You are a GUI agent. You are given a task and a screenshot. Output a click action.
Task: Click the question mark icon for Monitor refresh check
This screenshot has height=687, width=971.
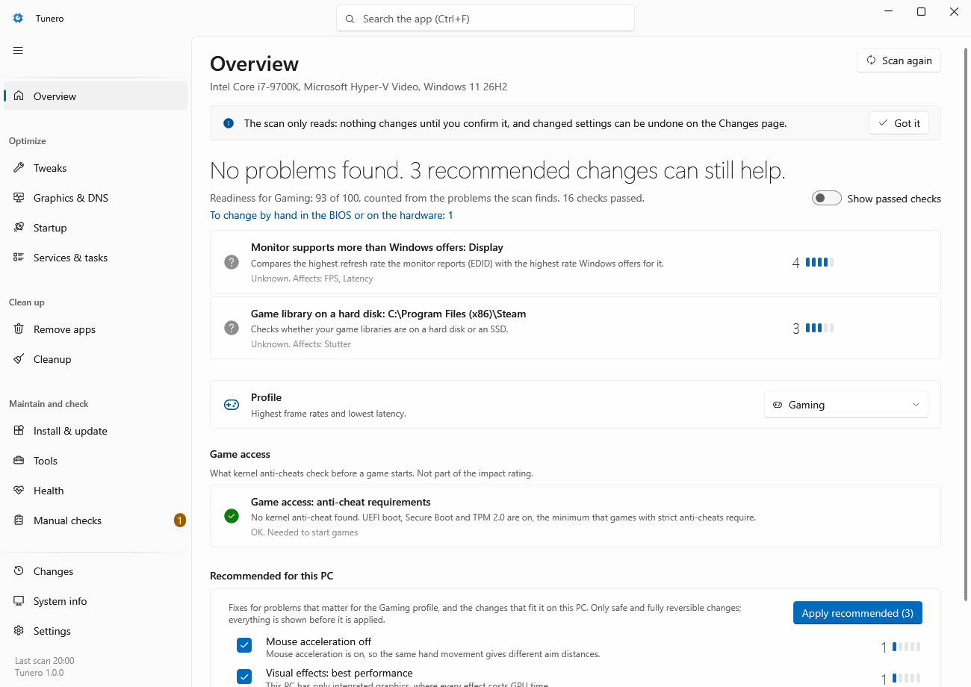(x=232, y=262)
